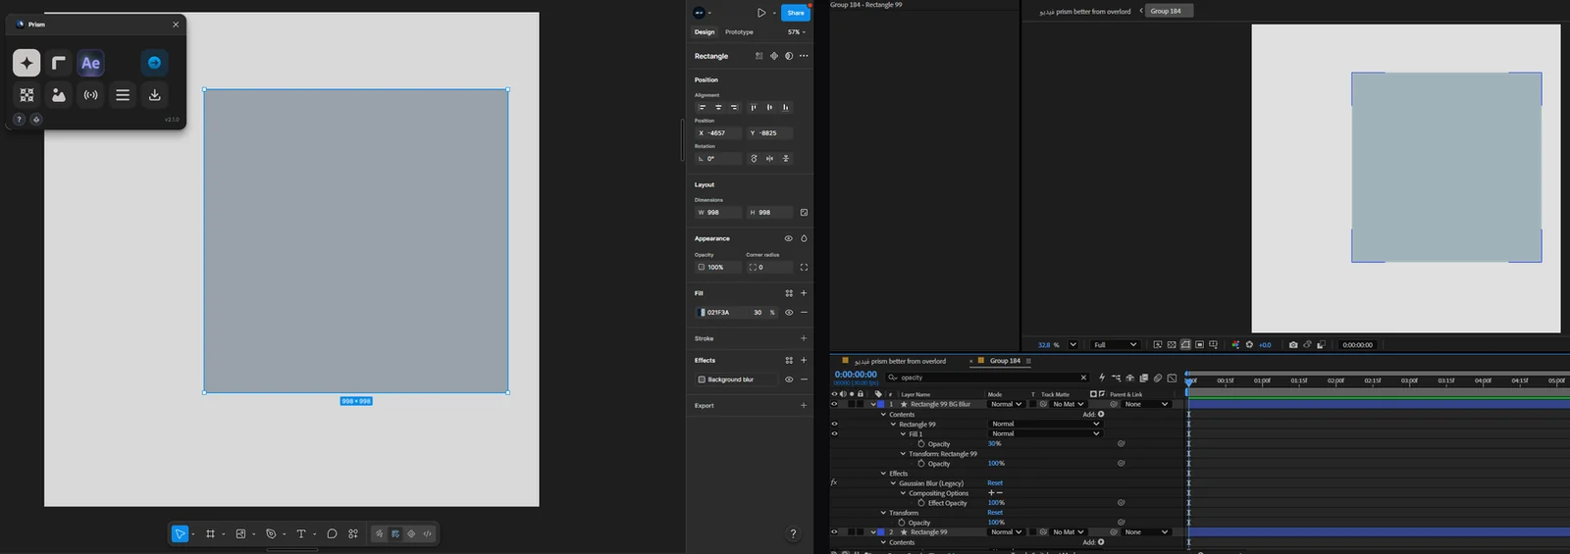Click the broadcast signal icon in Prism

pos(90,95)
